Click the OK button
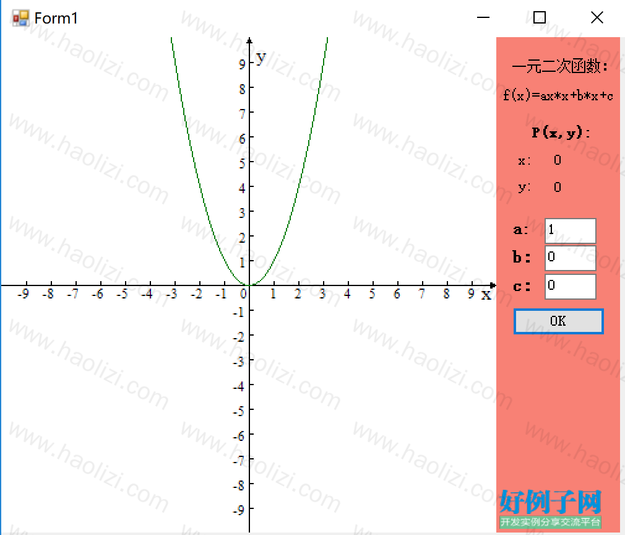 click(558, 321)
